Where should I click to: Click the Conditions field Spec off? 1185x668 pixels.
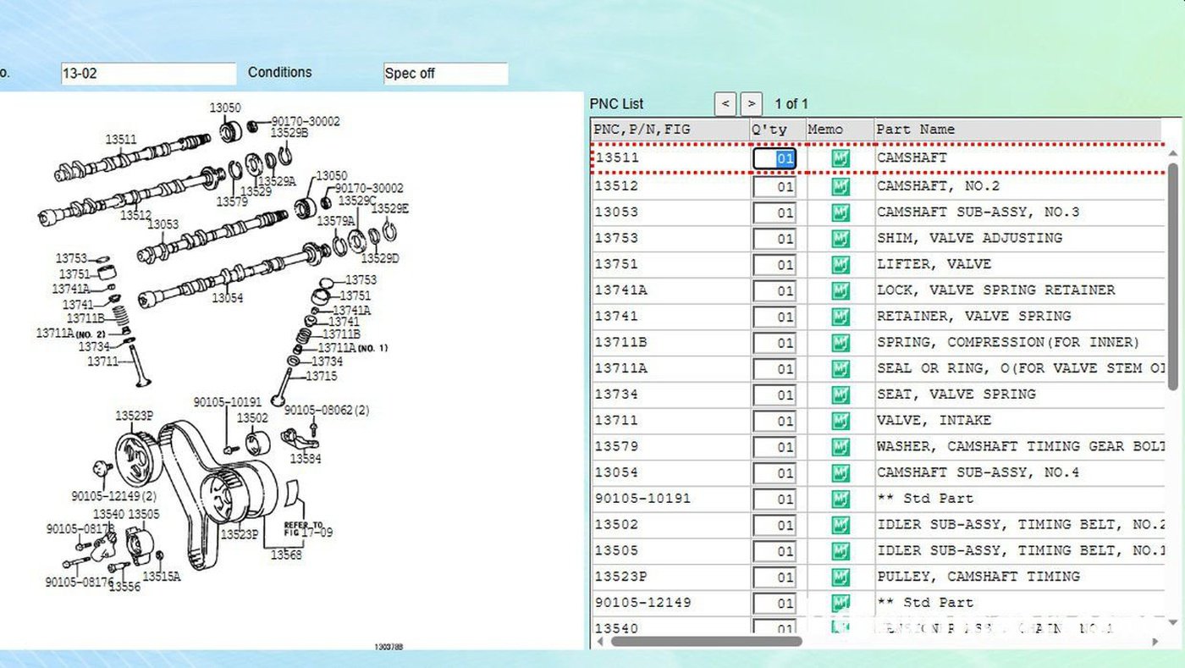(445, 74)
